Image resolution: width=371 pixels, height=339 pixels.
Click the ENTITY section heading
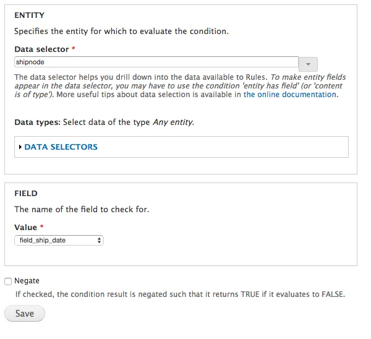[x=29, y=15]
